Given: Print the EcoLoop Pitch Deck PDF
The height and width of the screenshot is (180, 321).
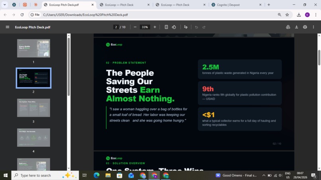Looking at the screenshot, I should click(x=305, y=27).
